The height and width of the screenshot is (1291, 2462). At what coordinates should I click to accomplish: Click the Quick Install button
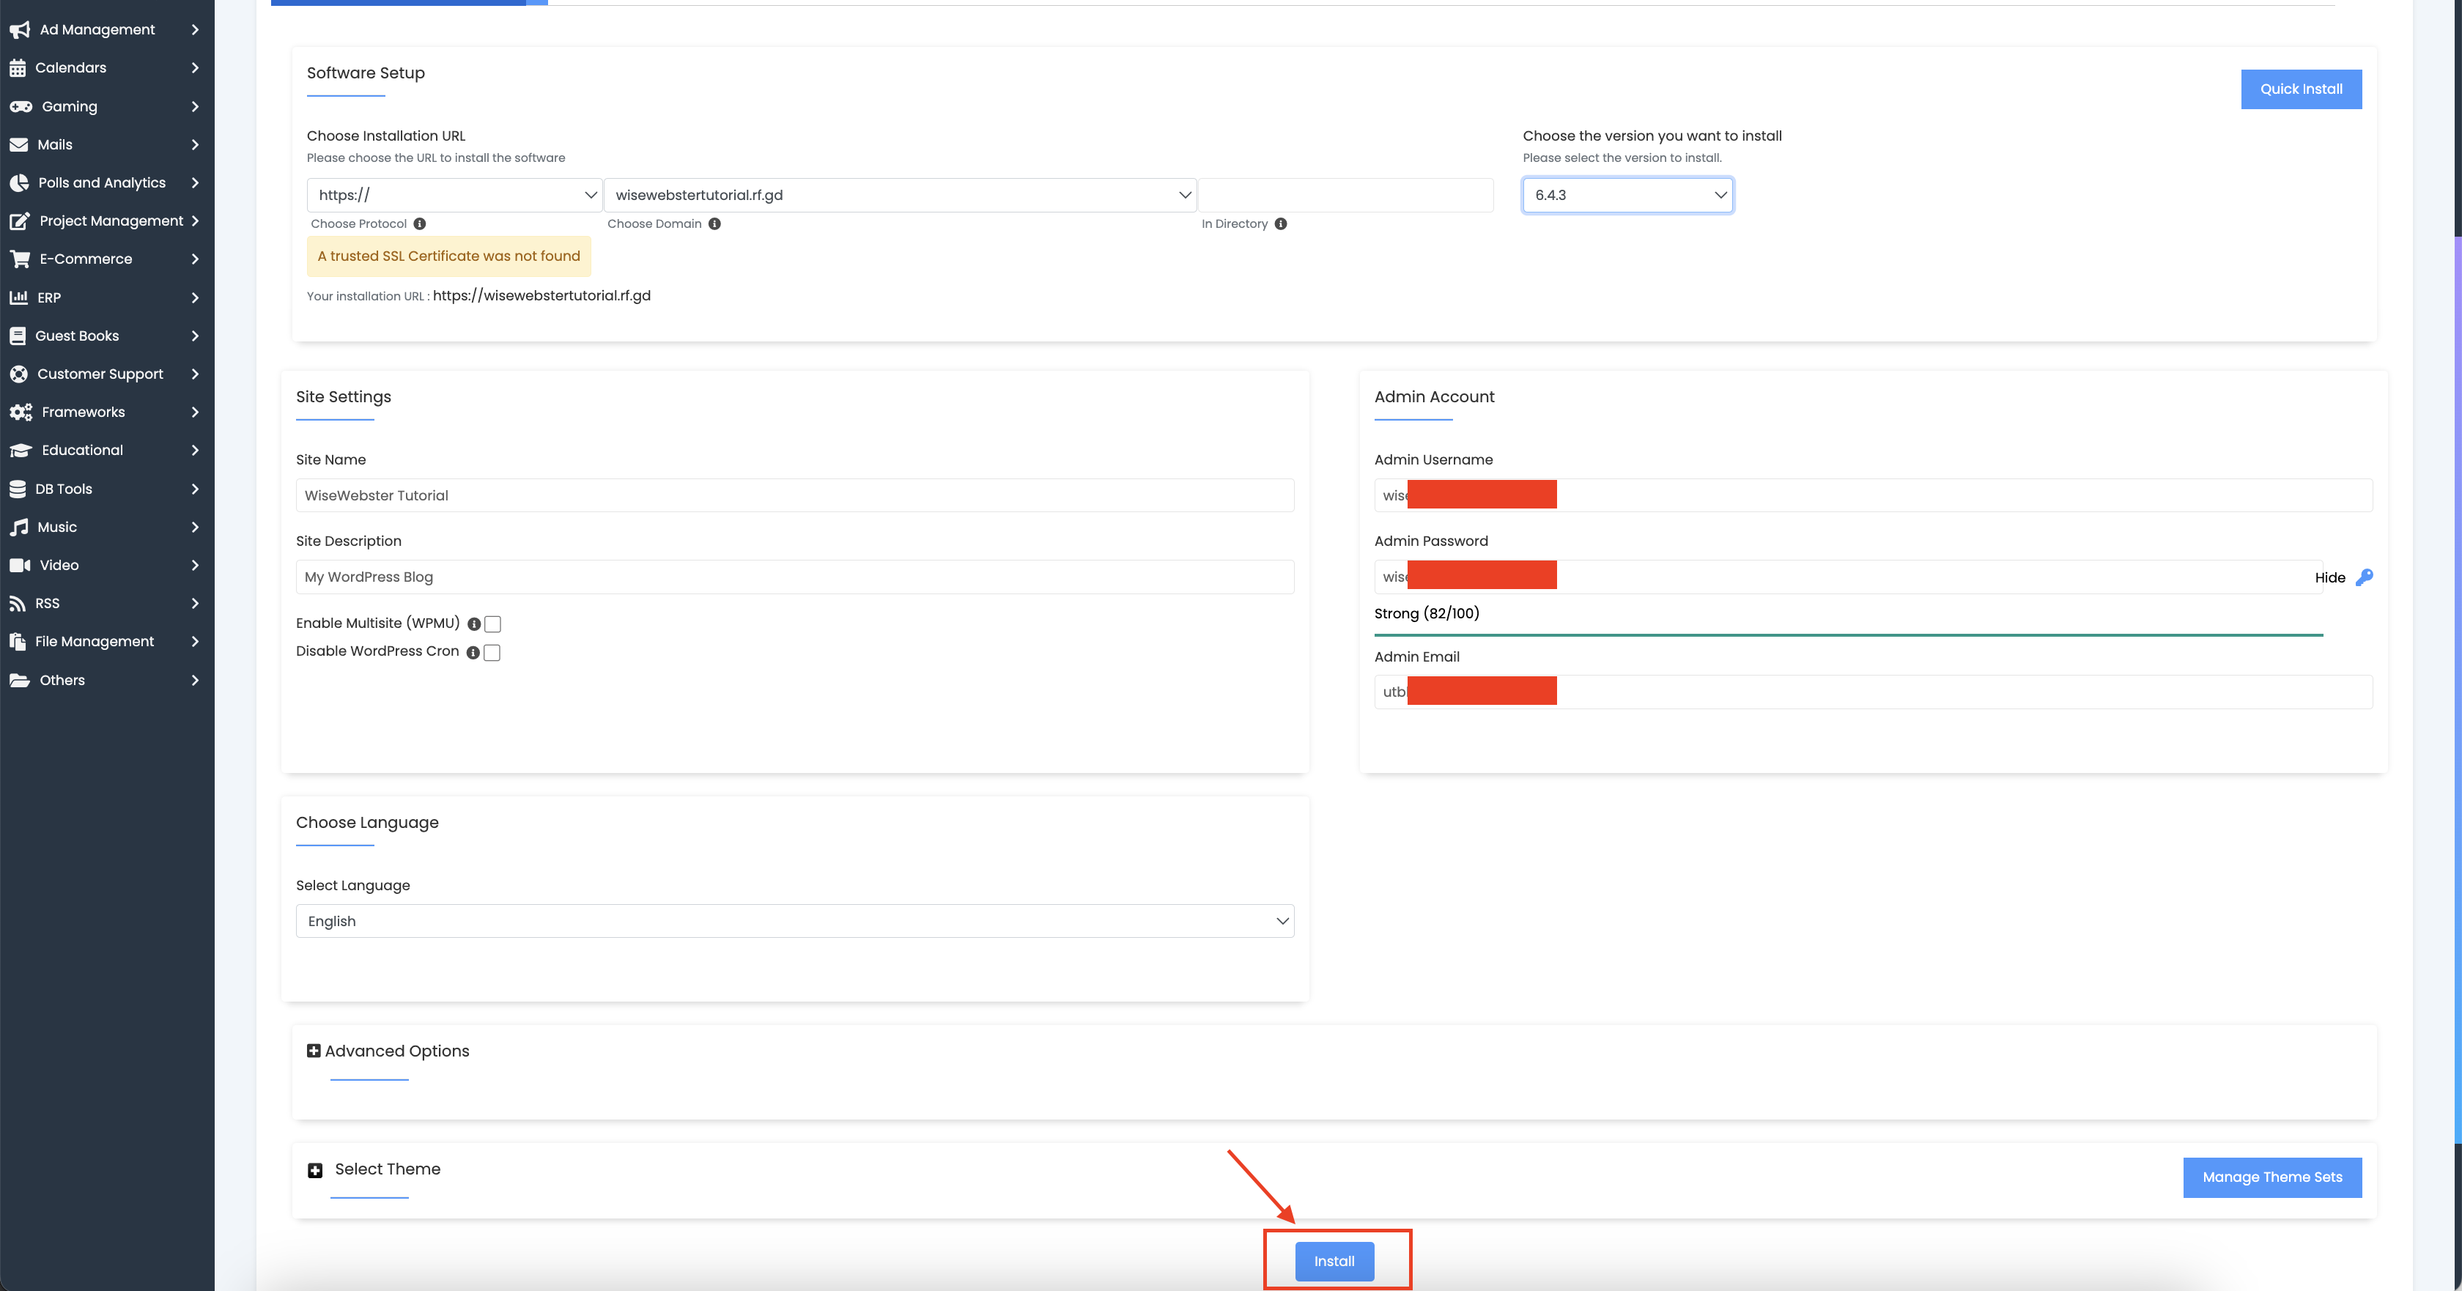click(x=2301, y=89)
